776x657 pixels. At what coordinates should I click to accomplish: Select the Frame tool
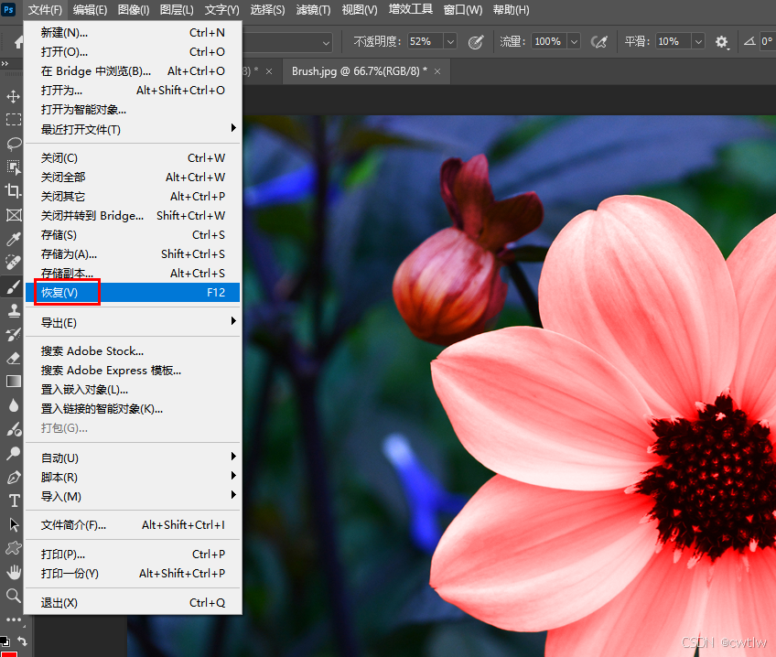point(14,215)
